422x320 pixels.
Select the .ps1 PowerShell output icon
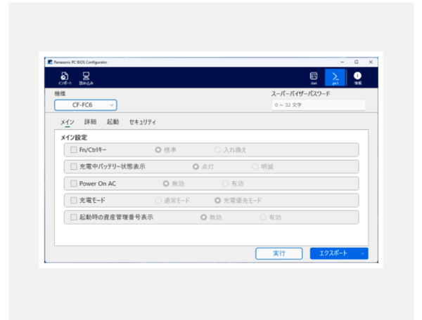tap(335, 78)
